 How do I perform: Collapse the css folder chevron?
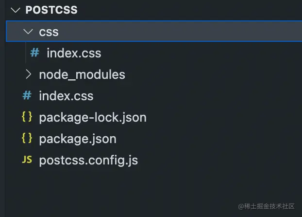pos(28,32)
